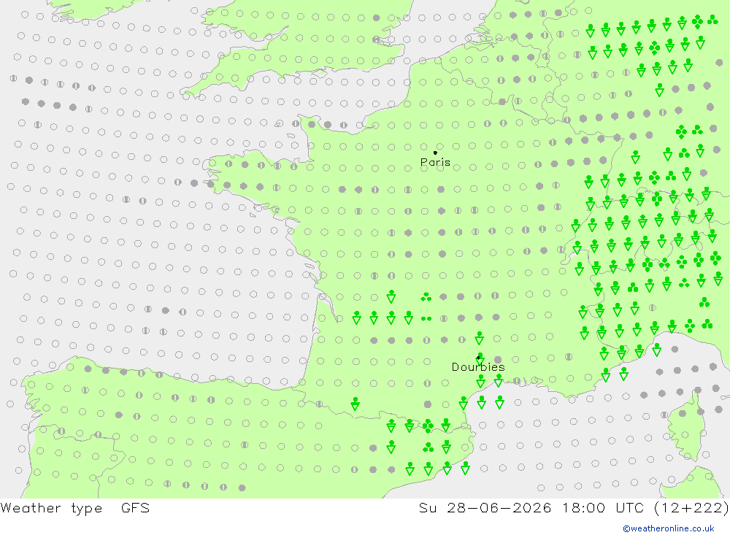730x535 pixels.
Task: Click the black dot marking Dourbies
Action: (x=478, y=358)
